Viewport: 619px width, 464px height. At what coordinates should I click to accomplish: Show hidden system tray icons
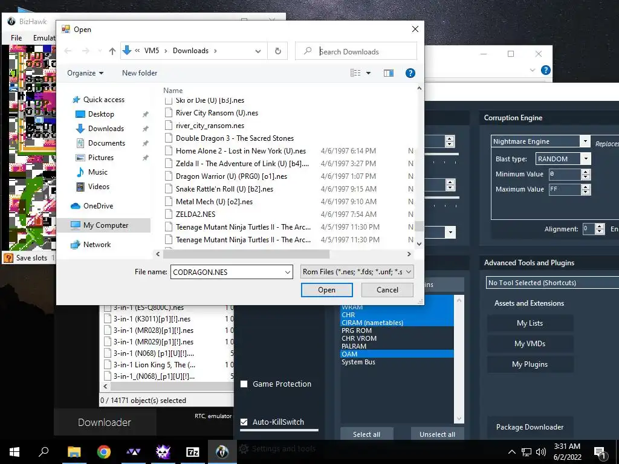pyautogui.click(x=511, y=452)
